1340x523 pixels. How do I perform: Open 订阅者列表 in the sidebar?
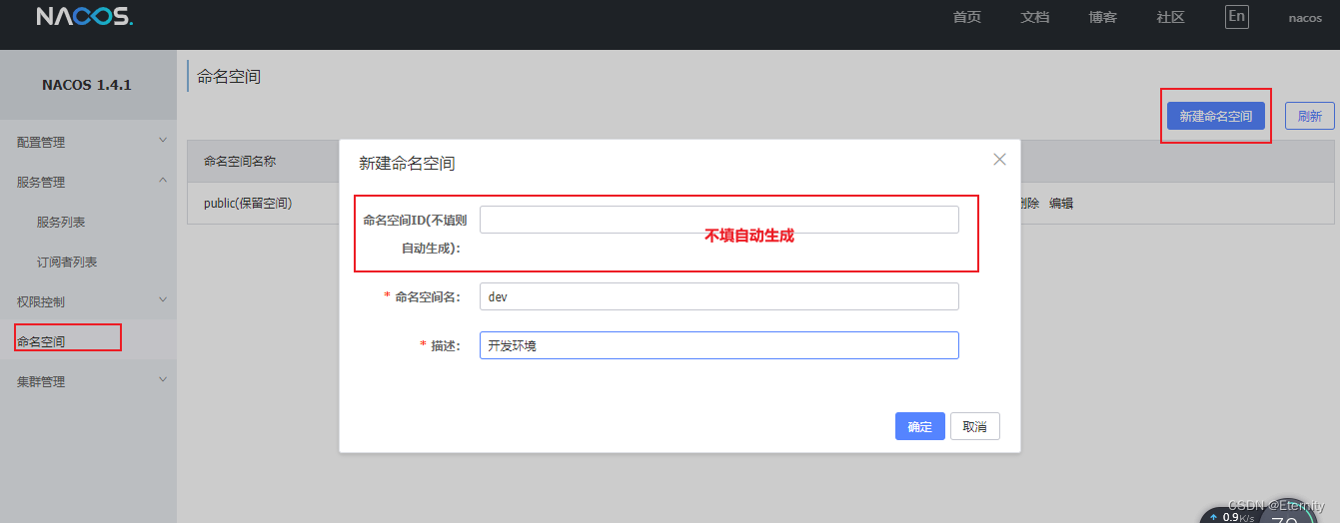[67, 261]
